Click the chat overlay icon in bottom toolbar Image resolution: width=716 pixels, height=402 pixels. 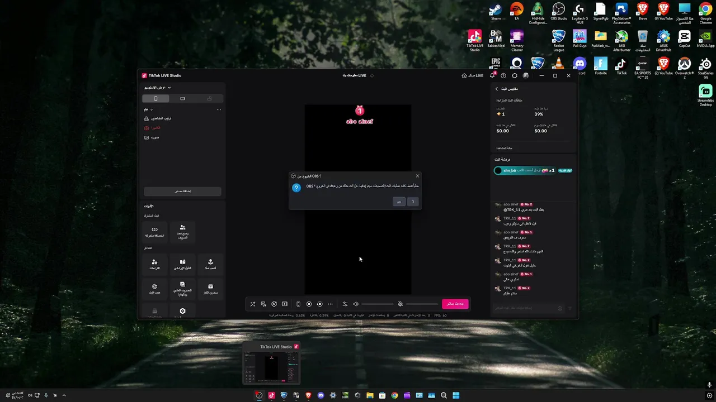[263, 304]
